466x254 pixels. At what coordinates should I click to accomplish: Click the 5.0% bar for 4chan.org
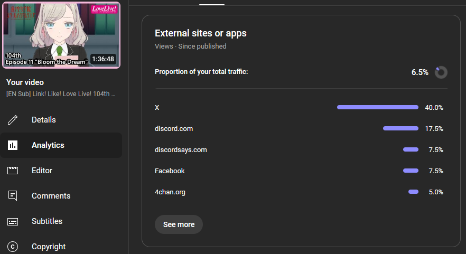(x=413, y=192)
